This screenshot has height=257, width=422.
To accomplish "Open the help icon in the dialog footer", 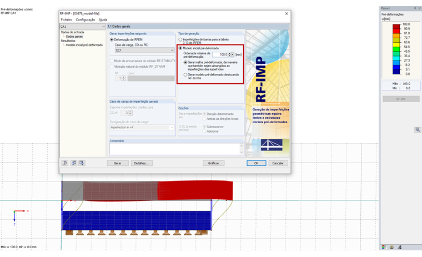I will (65, 163).
